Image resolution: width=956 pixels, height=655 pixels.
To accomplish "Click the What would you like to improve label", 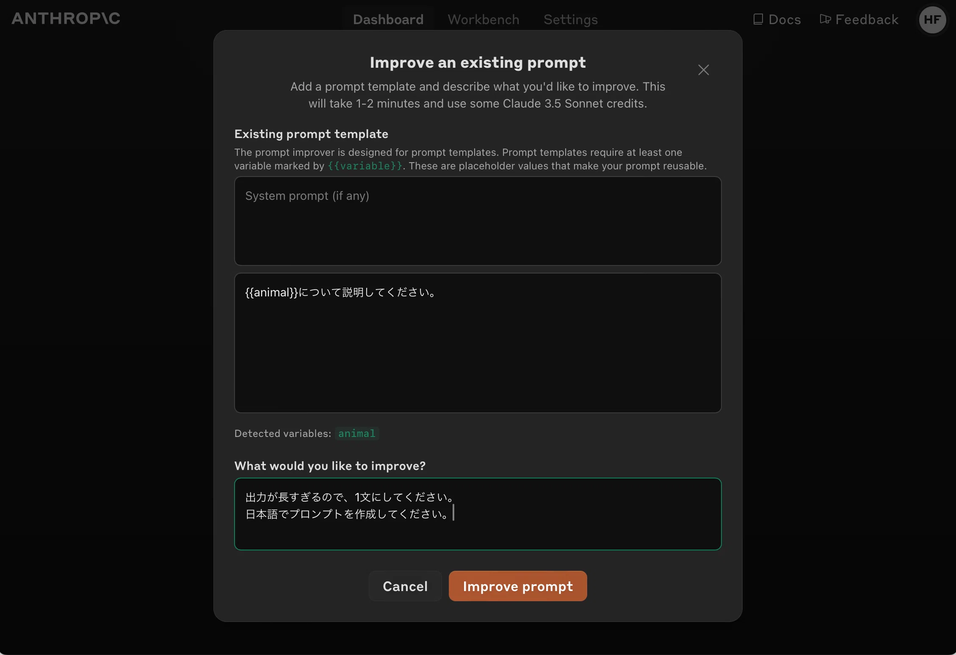I will tap(330, 466).
